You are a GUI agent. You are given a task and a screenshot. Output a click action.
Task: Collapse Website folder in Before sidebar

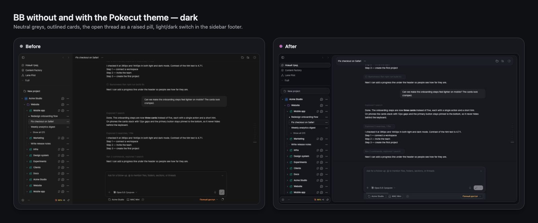pyautogui.click(x=25, y=105)
